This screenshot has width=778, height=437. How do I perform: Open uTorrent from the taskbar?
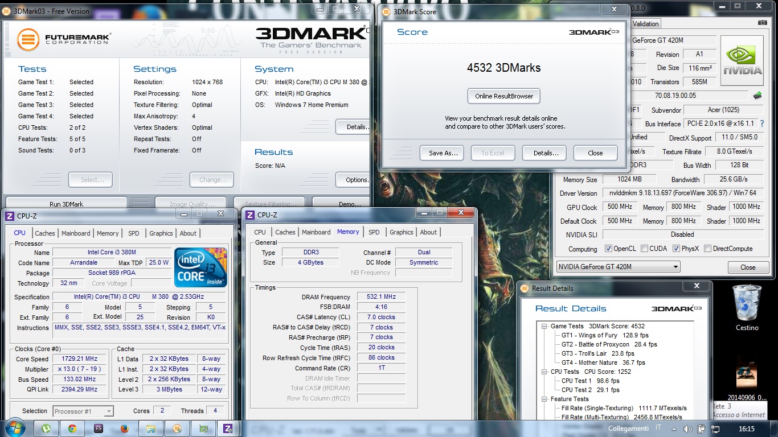coord(47,428)
